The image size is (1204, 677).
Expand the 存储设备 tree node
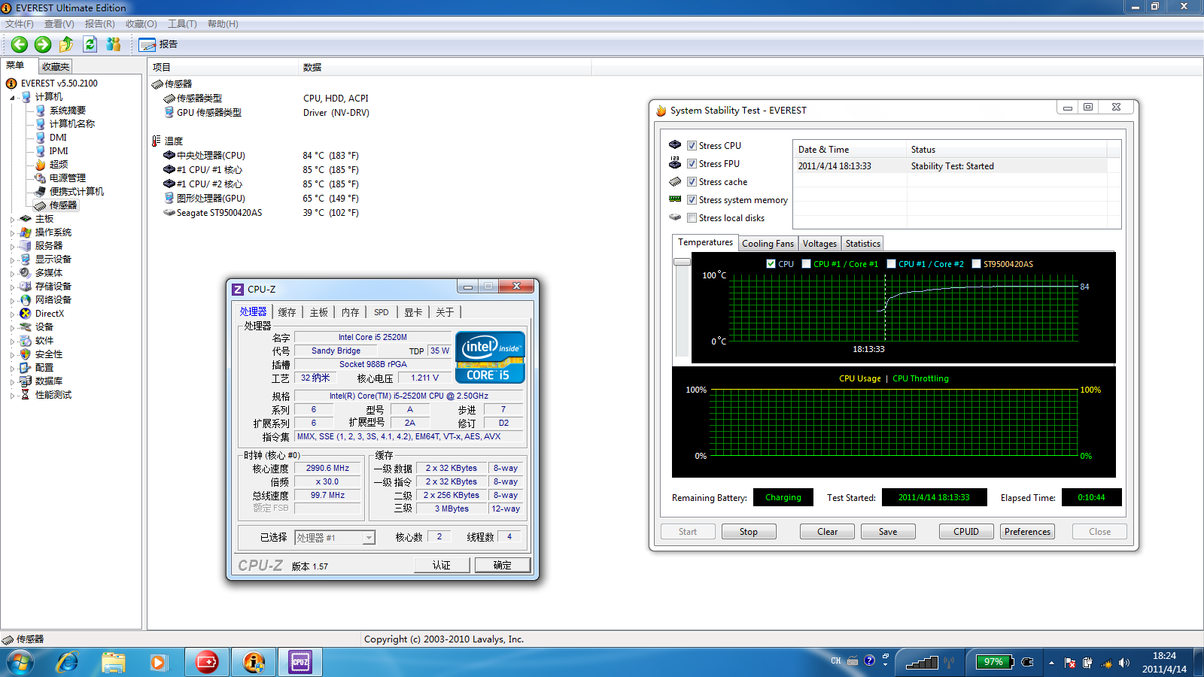(x=12, y=287)
